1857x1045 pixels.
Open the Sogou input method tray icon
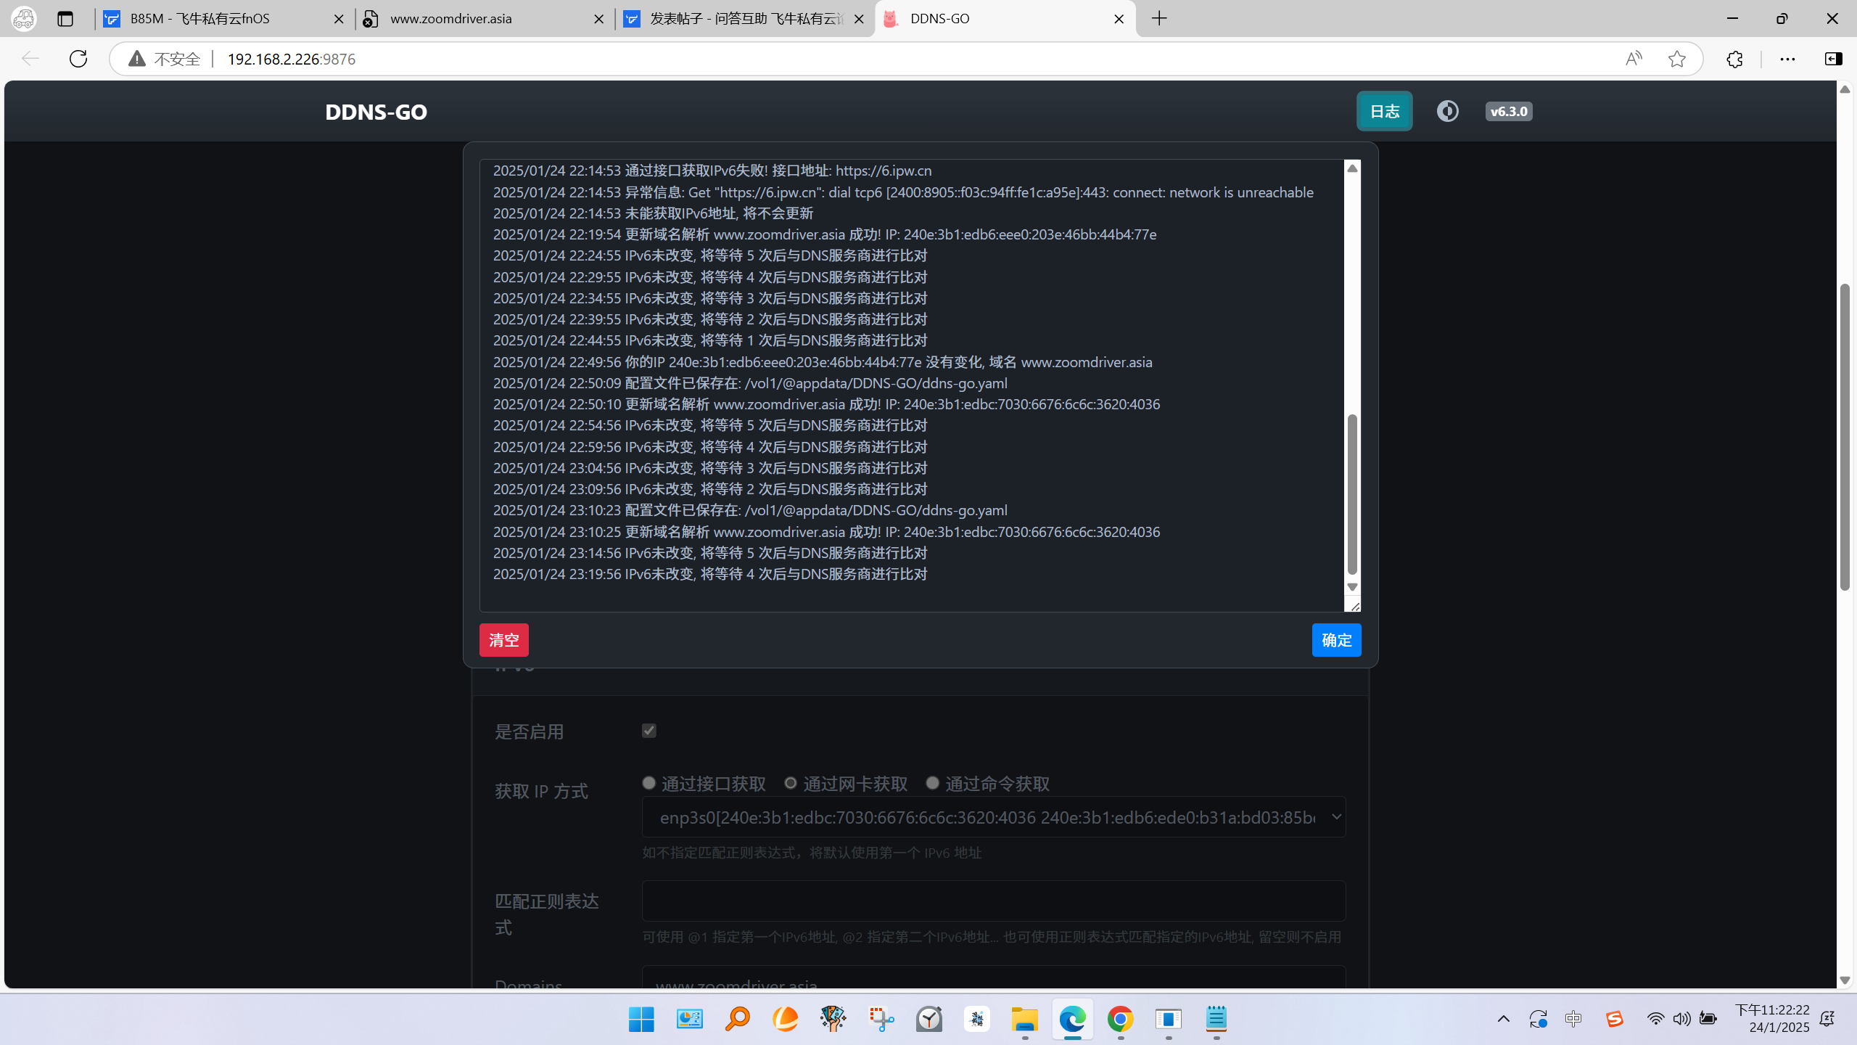[x=1614, y=1020]
